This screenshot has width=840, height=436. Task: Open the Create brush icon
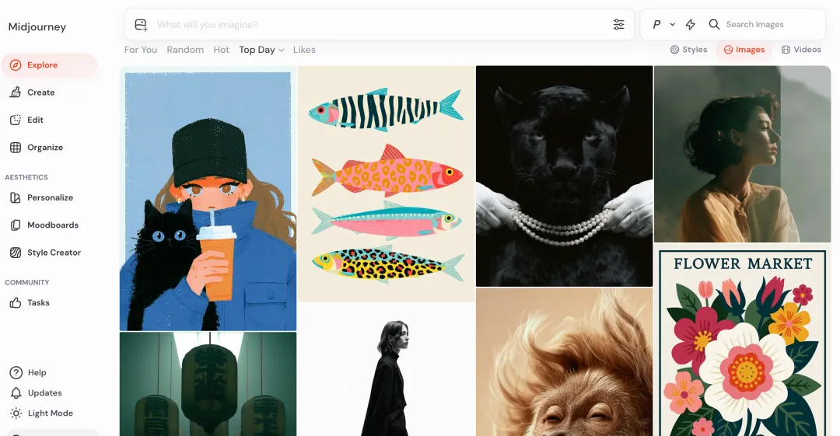click(x=16, y=92)
